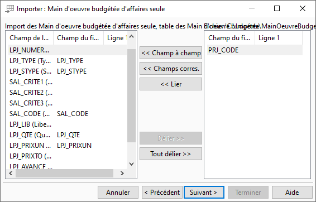The height and width of the screenshot is (202, 316).
Task: Link fields with the '<< Lier' button
Action: (171, 84)
